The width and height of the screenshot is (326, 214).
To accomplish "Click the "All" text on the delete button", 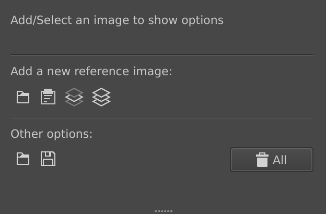I will tap(280, 160).
